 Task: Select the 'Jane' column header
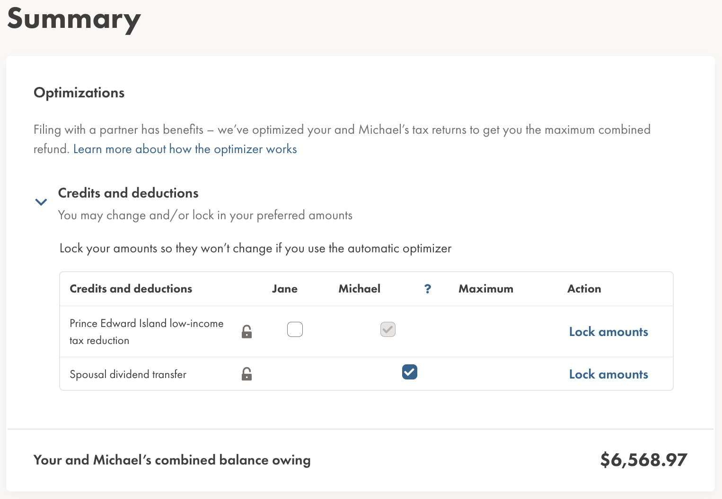(x=285, y=289)
